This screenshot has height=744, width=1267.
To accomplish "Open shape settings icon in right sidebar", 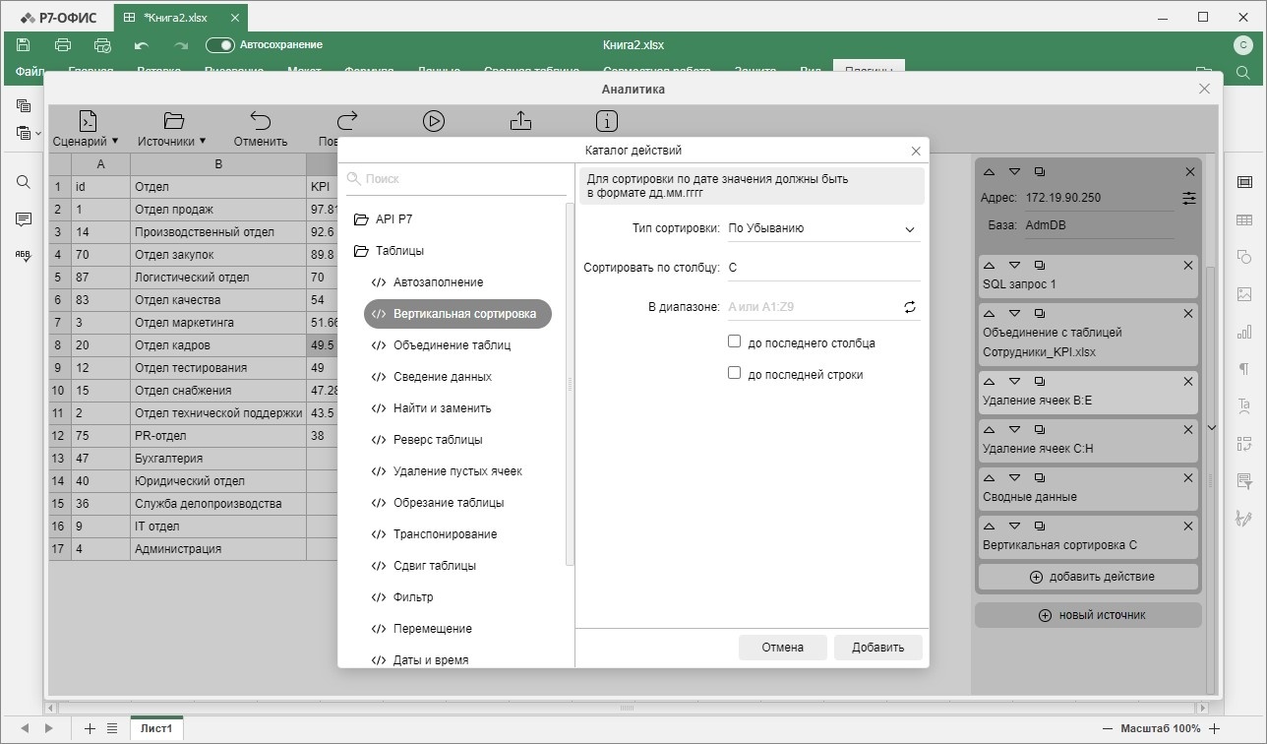I will (1244, 257).
